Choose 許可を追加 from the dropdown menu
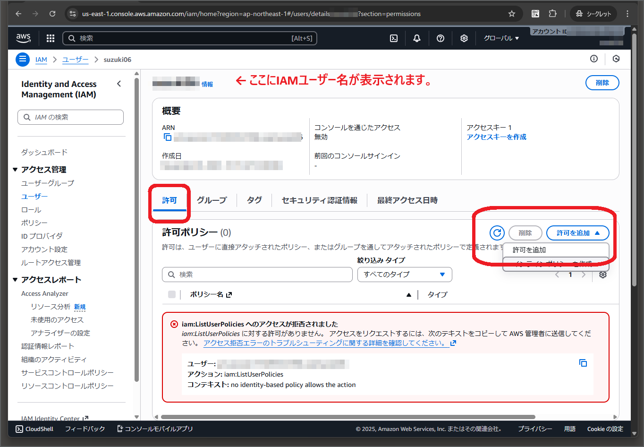Screen dimensions: 644x447 (x=556, y=250)
